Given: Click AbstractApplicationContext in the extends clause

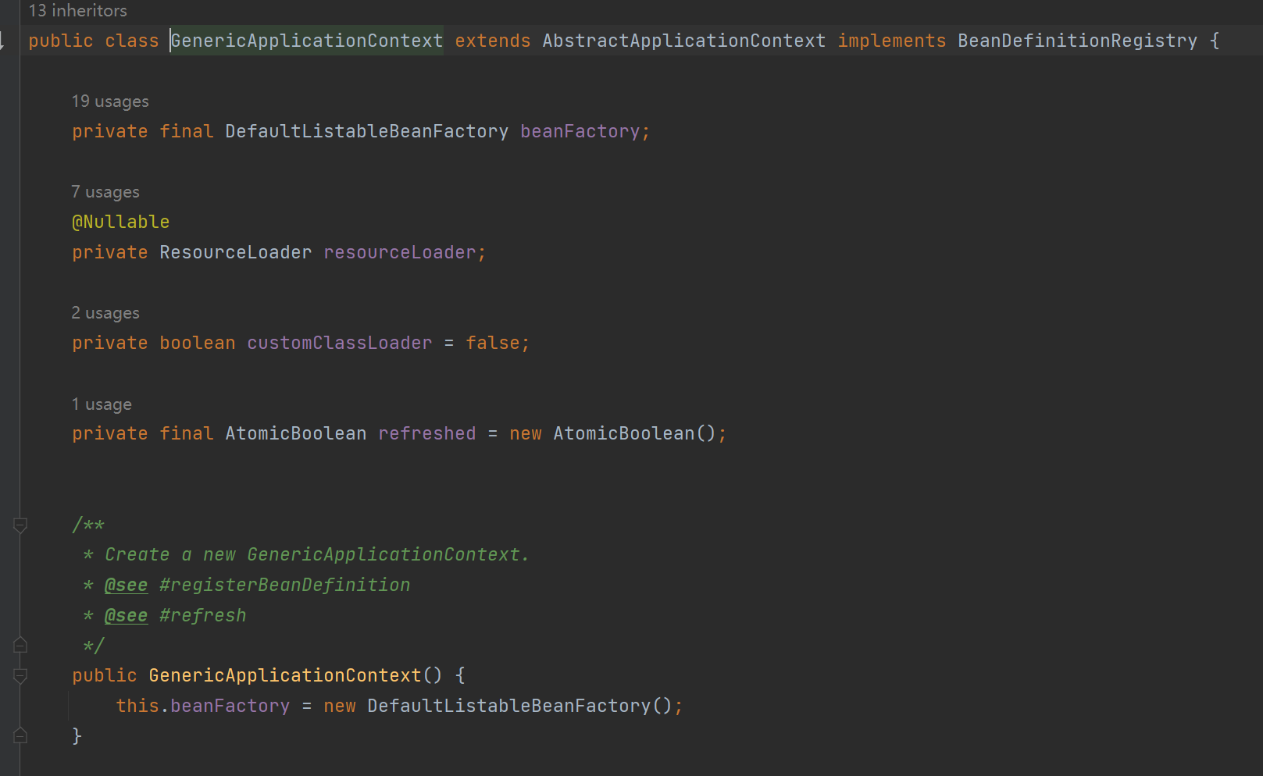Looking at the screenshot, I should [x=683, y=41].
